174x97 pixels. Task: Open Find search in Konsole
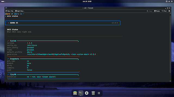click(164, 11)
